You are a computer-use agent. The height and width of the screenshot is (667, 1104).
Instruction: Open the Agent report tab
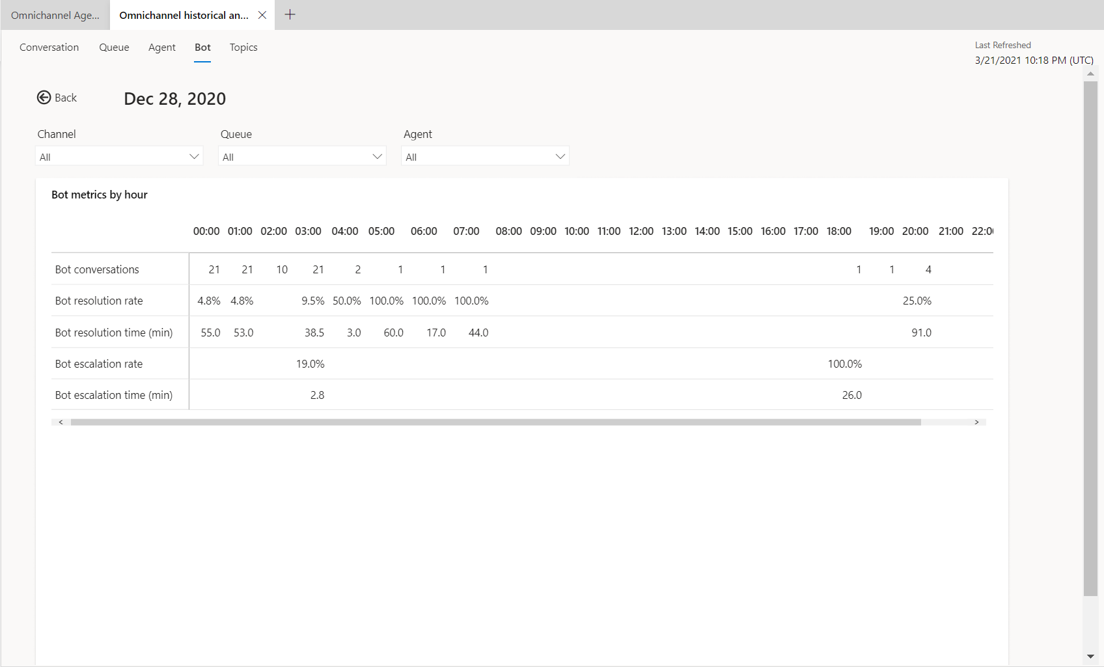point(162,48)
